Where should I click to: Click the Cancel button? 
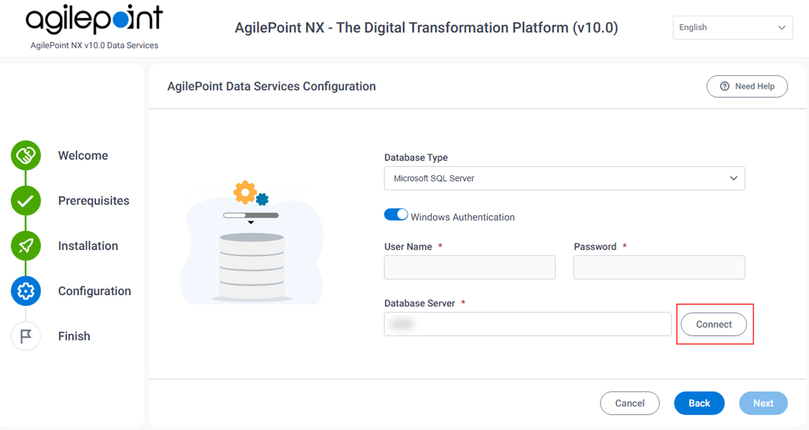pos(630,403)
